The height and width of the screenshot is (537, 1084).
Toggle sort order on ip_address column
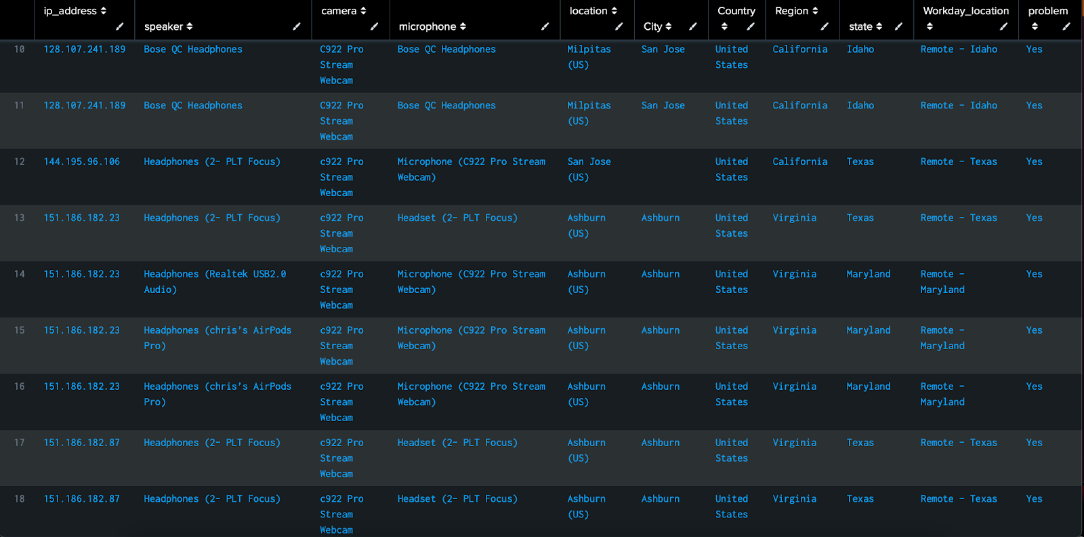pos(104,11)
